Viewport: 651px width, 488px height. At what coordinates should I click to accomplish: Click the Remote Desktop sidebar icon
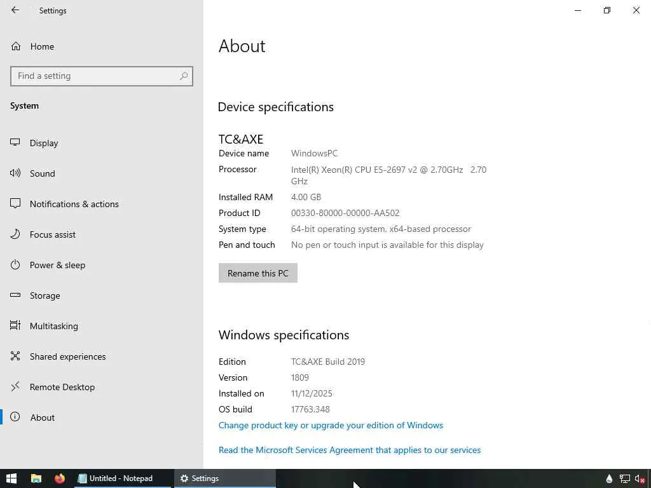pos(15,387)
